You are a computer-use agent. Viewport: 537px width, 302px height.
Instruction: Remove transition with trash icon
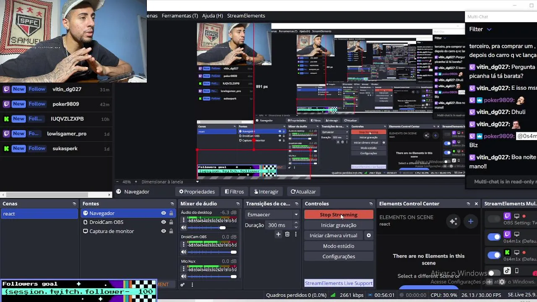[287, 234]
